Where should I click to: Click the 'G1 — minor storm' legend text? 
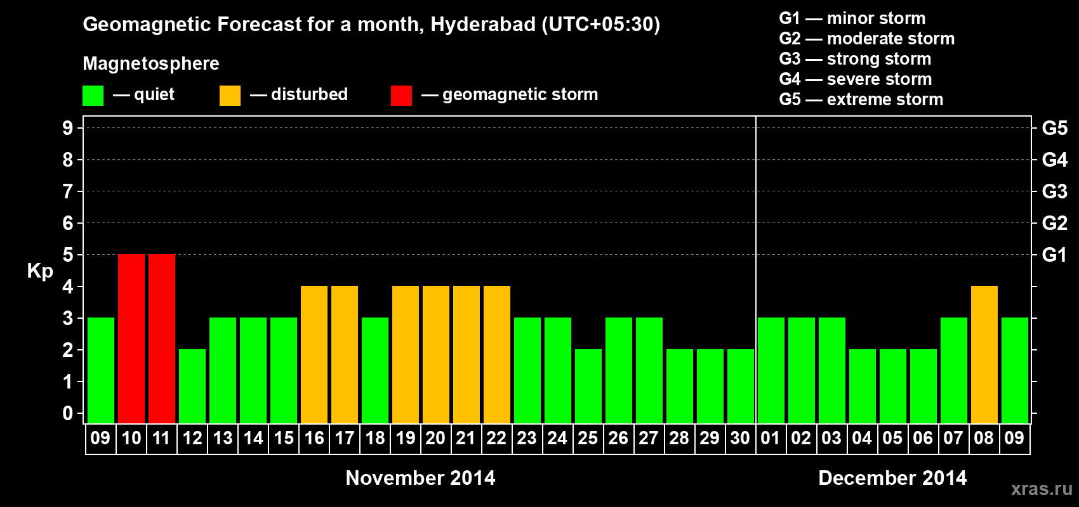852,18
